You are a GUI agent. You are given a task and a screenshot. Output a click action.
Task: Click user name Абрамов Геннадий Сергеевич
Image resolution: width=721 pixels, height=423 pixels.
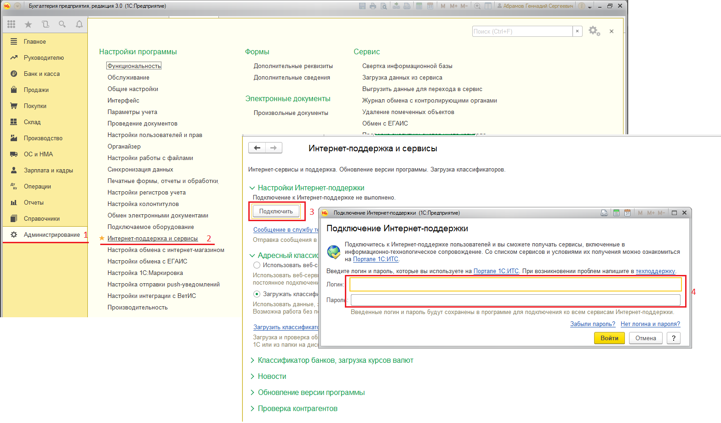[538, 6]
